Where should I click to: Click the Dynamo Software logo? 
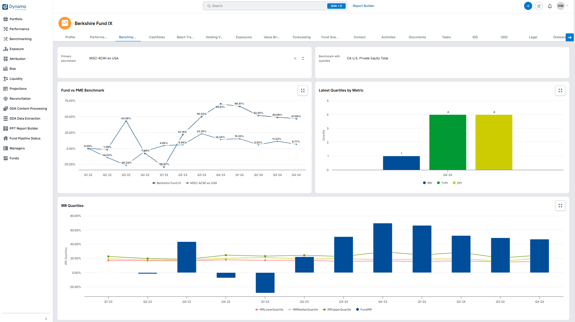click(x=14, y=7)
